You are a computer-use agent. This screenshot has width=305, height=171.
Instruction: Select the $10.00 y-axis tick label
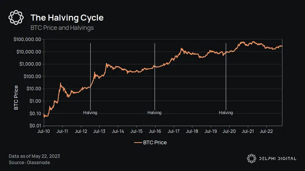click(x=32, y=89)
